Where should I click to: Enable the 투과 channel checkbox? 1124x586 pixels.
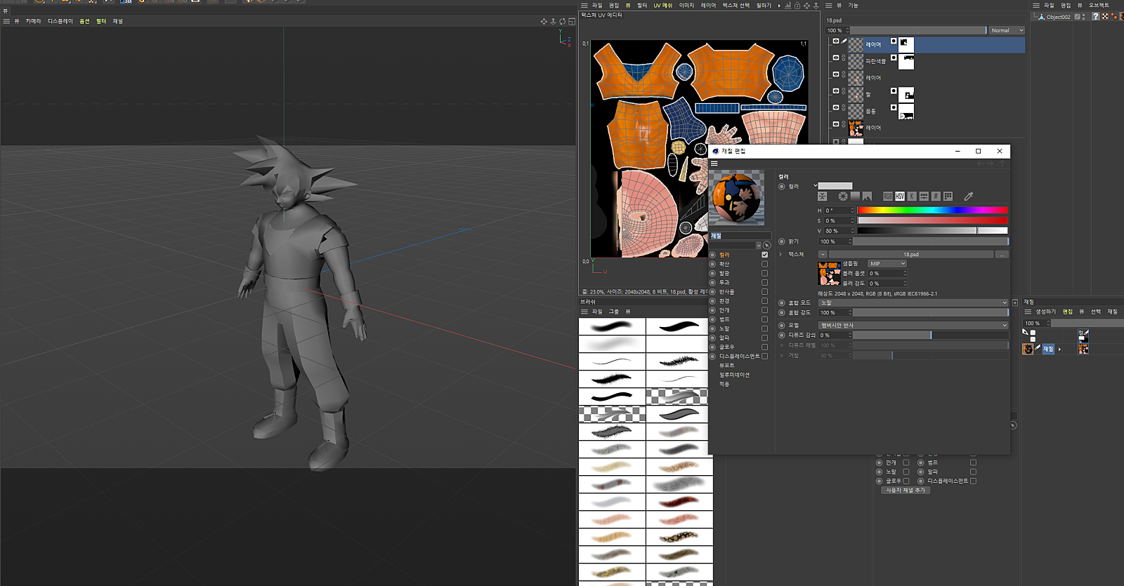click(764, 282)
